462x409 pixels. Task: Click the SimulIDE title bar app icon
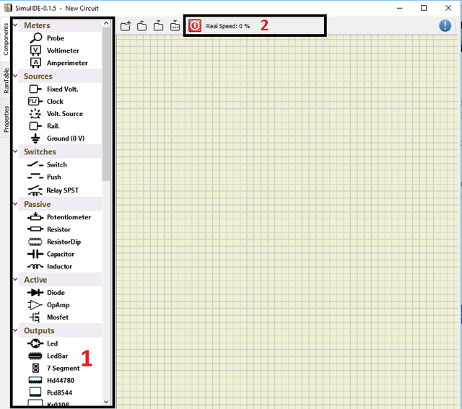click(8, 8)
